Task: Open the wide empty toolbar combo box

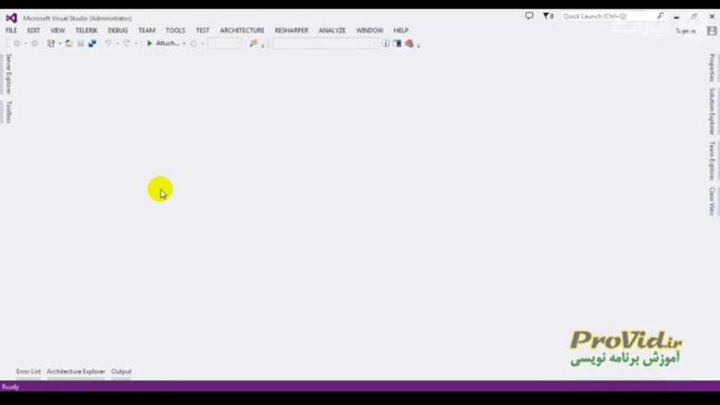Action: 324,43
